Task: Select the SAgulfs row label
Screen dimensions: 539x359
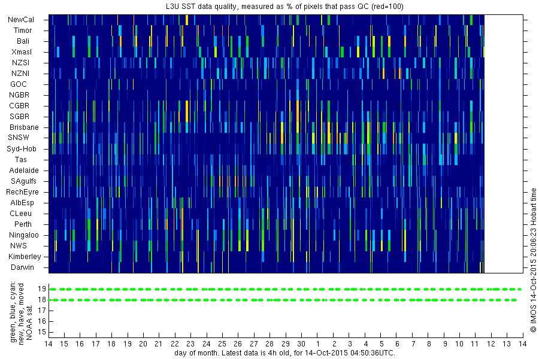Action: 23,181
